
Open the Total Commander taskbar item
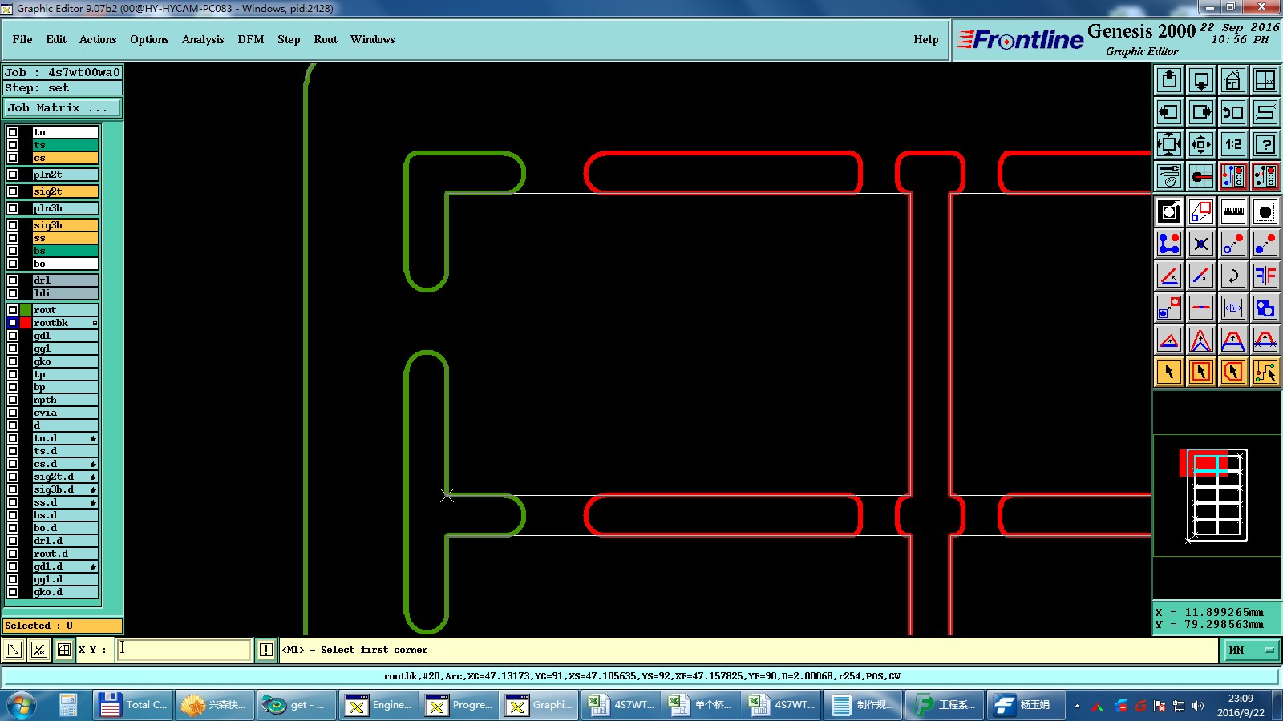coord(132,705)
